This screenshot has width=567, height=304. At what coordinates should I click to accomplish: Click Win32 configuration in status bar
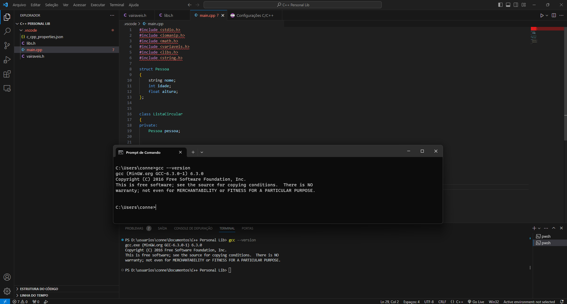tap(494, 302)
